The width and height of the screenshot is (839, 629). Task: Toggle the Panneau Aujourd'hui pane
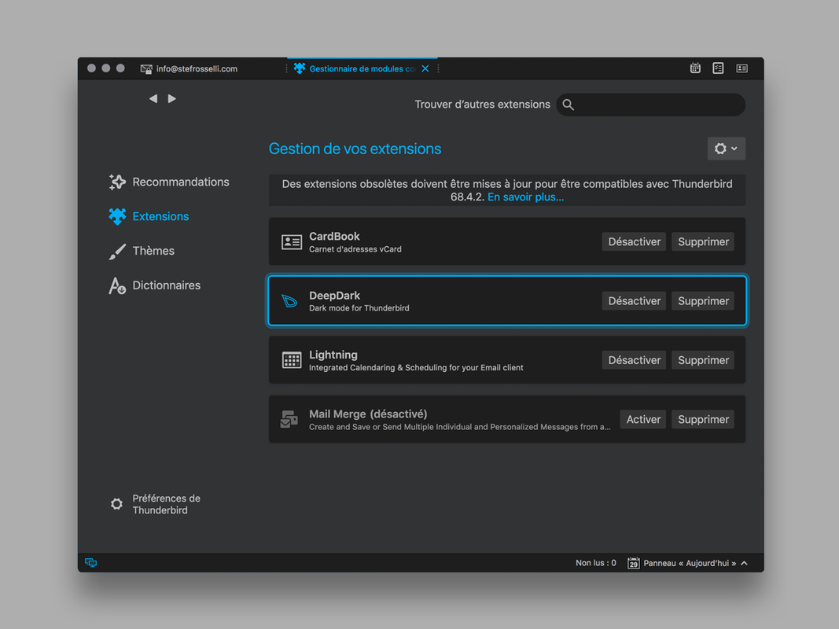click(687, 563)
